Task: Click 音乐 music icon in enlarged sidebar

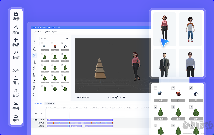Action: pos(16,92)
